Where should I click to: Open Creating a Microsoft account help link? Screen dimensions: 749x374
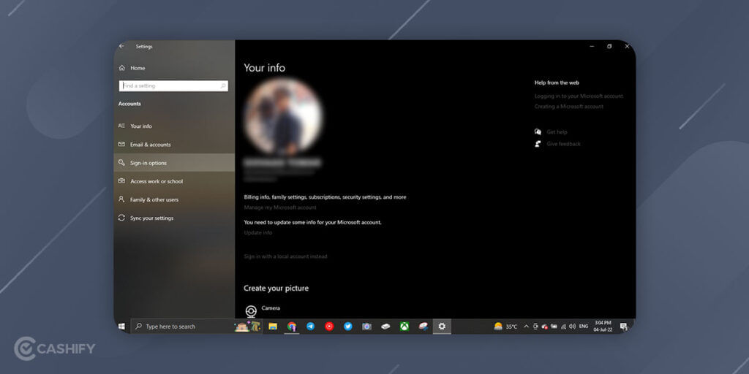coord(569,107)
